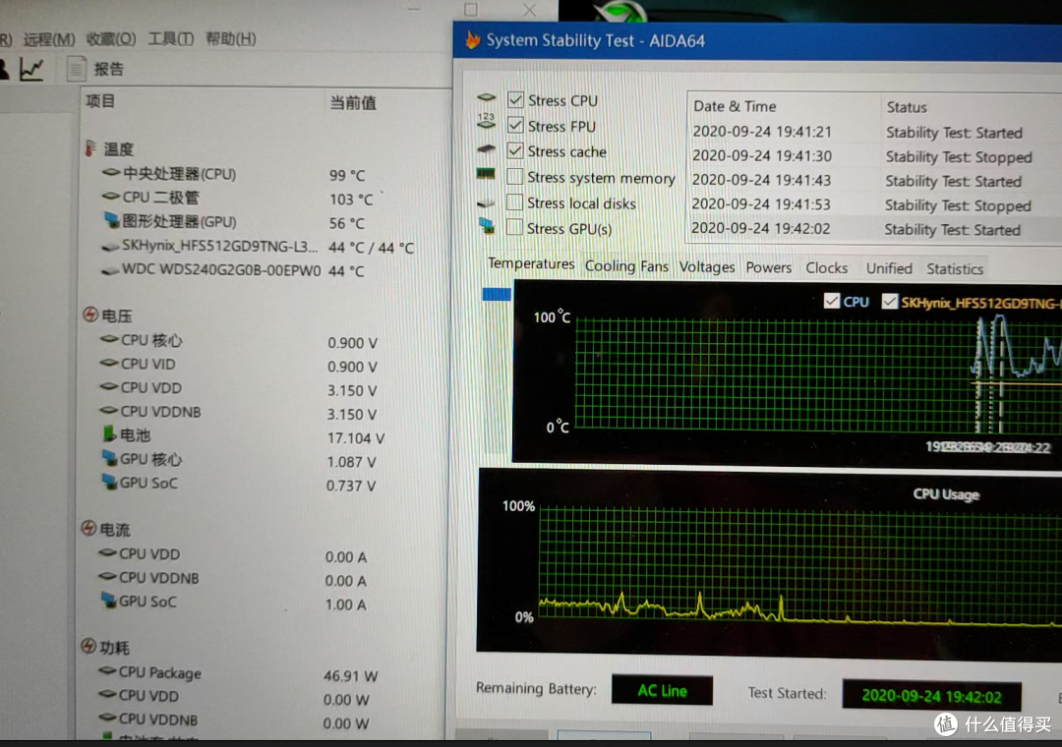Click the memory module icon beside Stress system memory

486,174
